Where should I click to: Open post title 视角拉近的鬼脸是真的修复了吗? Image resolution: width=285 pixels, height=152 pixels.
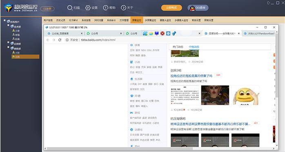191,76
